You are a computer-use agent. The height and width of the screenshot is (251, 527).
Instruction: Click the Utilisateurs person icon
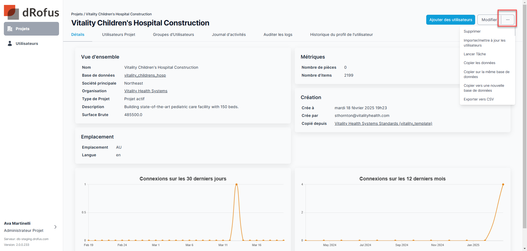[10, 44]
